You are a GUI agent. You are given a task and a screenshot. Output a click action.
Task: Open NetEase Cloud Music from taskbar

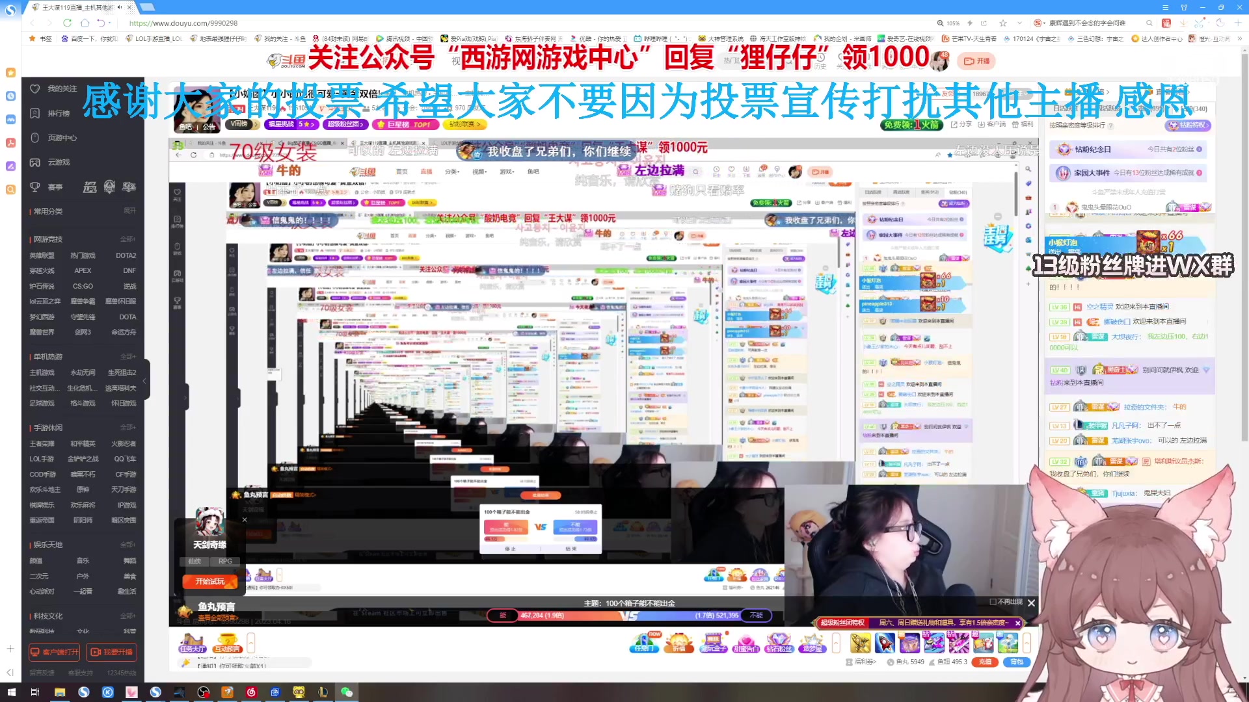(251, 692)
